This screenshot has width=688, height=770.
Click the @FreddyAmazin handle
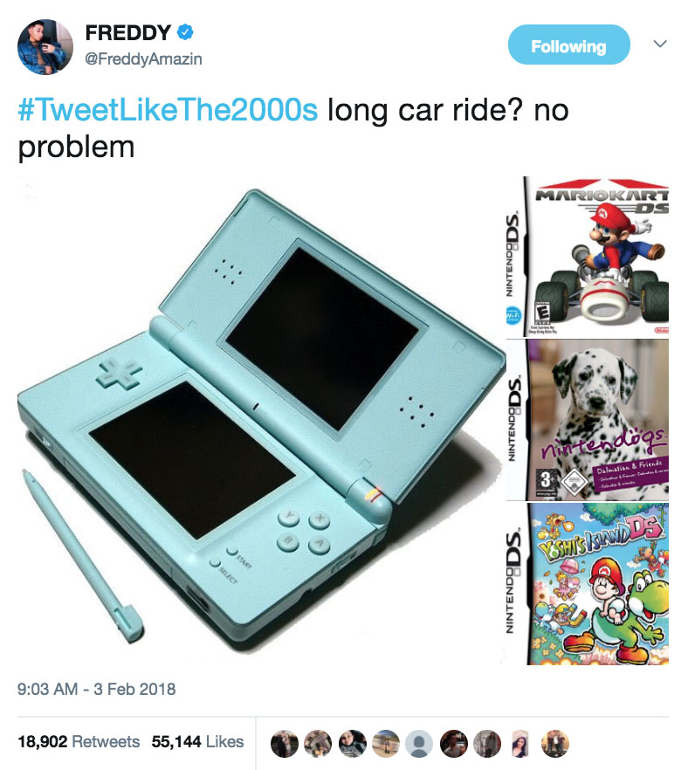pyautogui.click(x=143, y=59)
